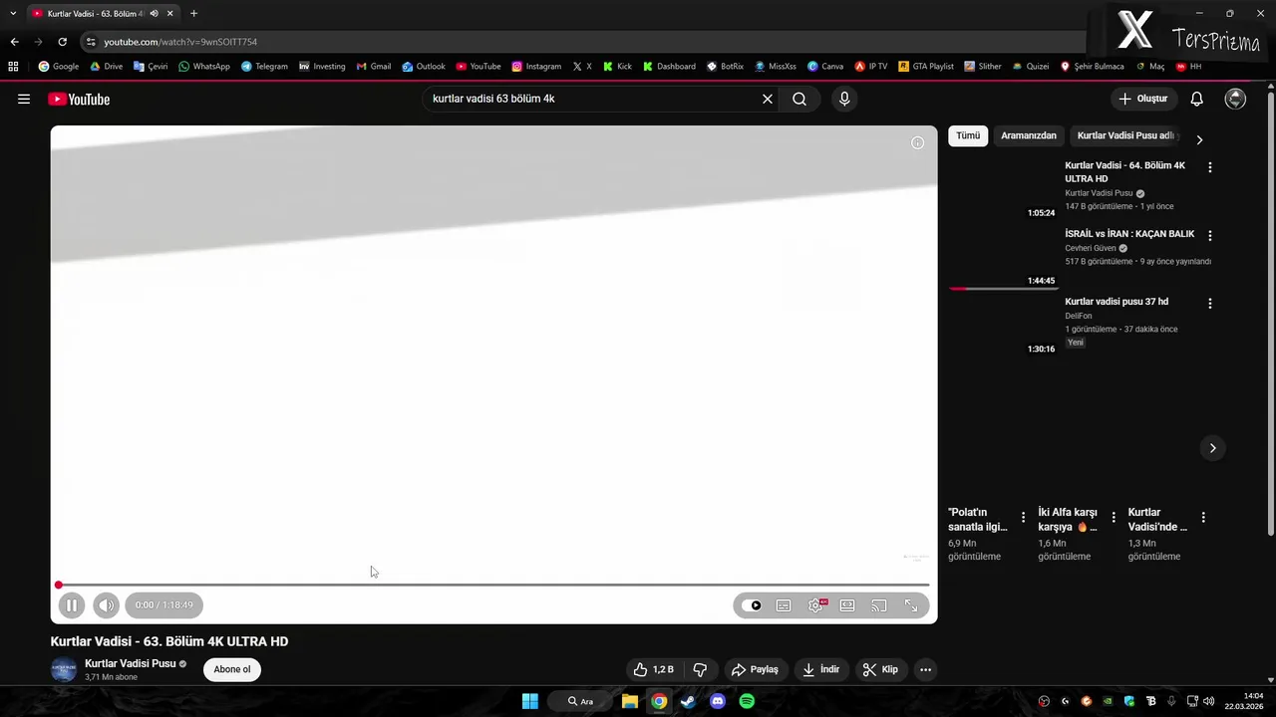1276x717 pixels.
Task: Switch to theater mode
Action: pos(847,605)
